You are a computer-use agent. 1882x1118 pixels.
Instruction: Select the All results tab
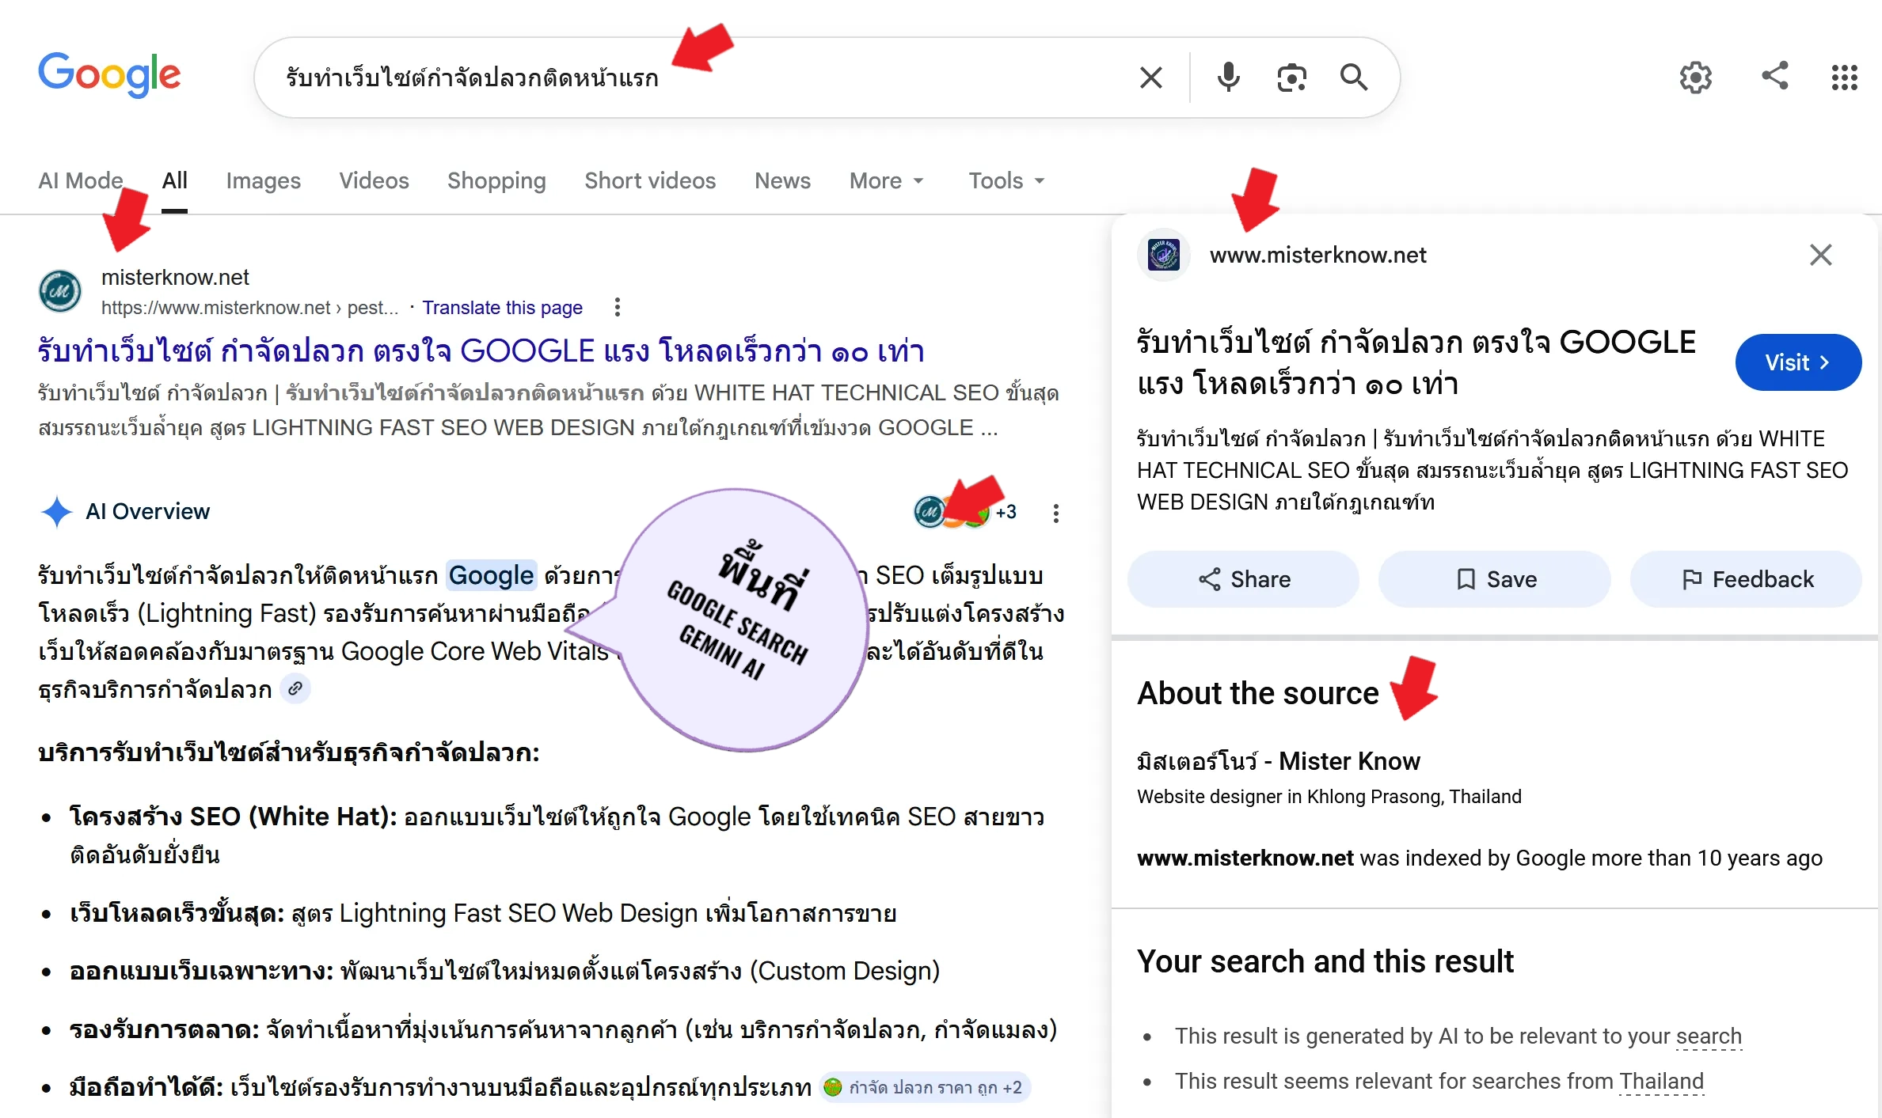pyautogui.click(x=175, y=180)
